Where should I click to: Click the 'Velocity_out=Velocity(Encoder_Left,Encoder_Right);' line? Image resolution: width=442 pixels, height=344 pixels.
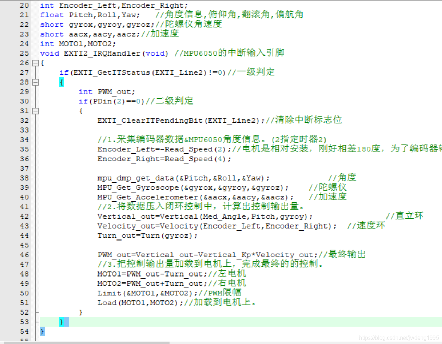click(x=217, y=226)
